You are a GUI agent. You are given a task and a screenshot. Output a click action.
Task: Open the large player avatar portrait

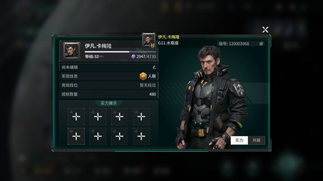(x=71, y=51)
